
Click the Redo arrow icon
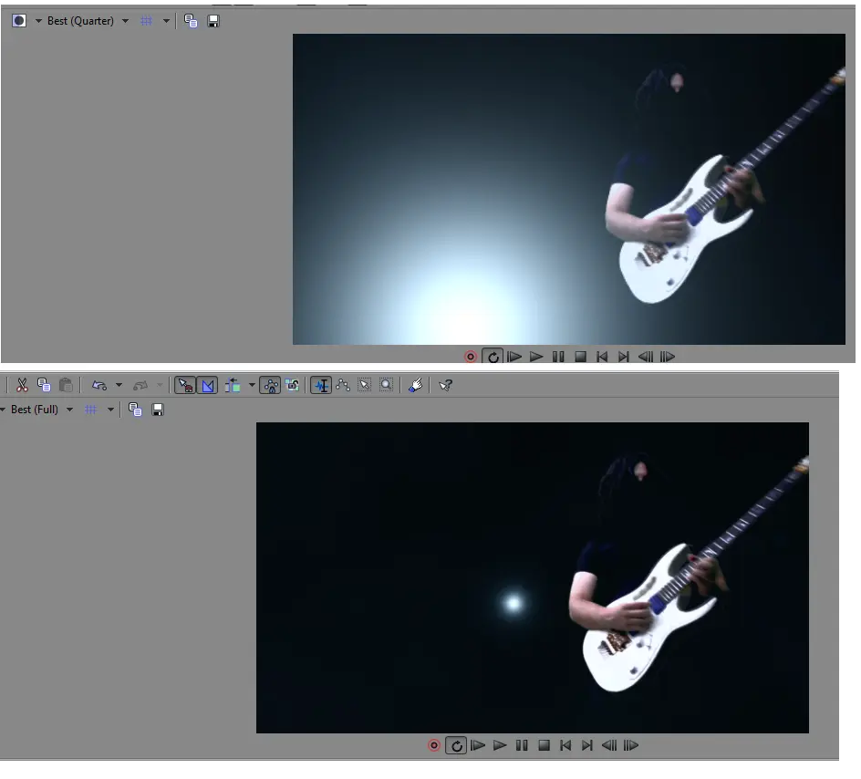[140, 385]
